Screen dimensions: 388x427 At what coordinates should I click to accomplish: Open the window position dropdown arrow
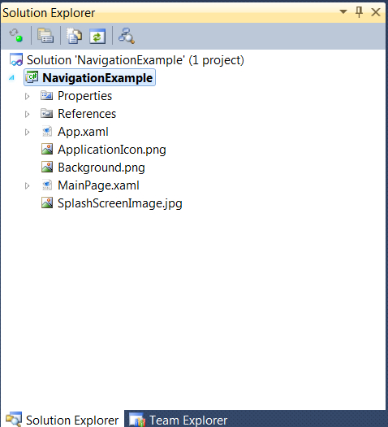click(343, 11)
